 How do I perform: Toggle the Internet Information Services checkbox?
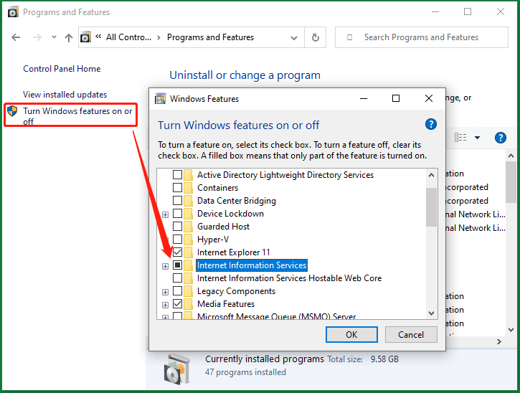[x=177, y=265]
